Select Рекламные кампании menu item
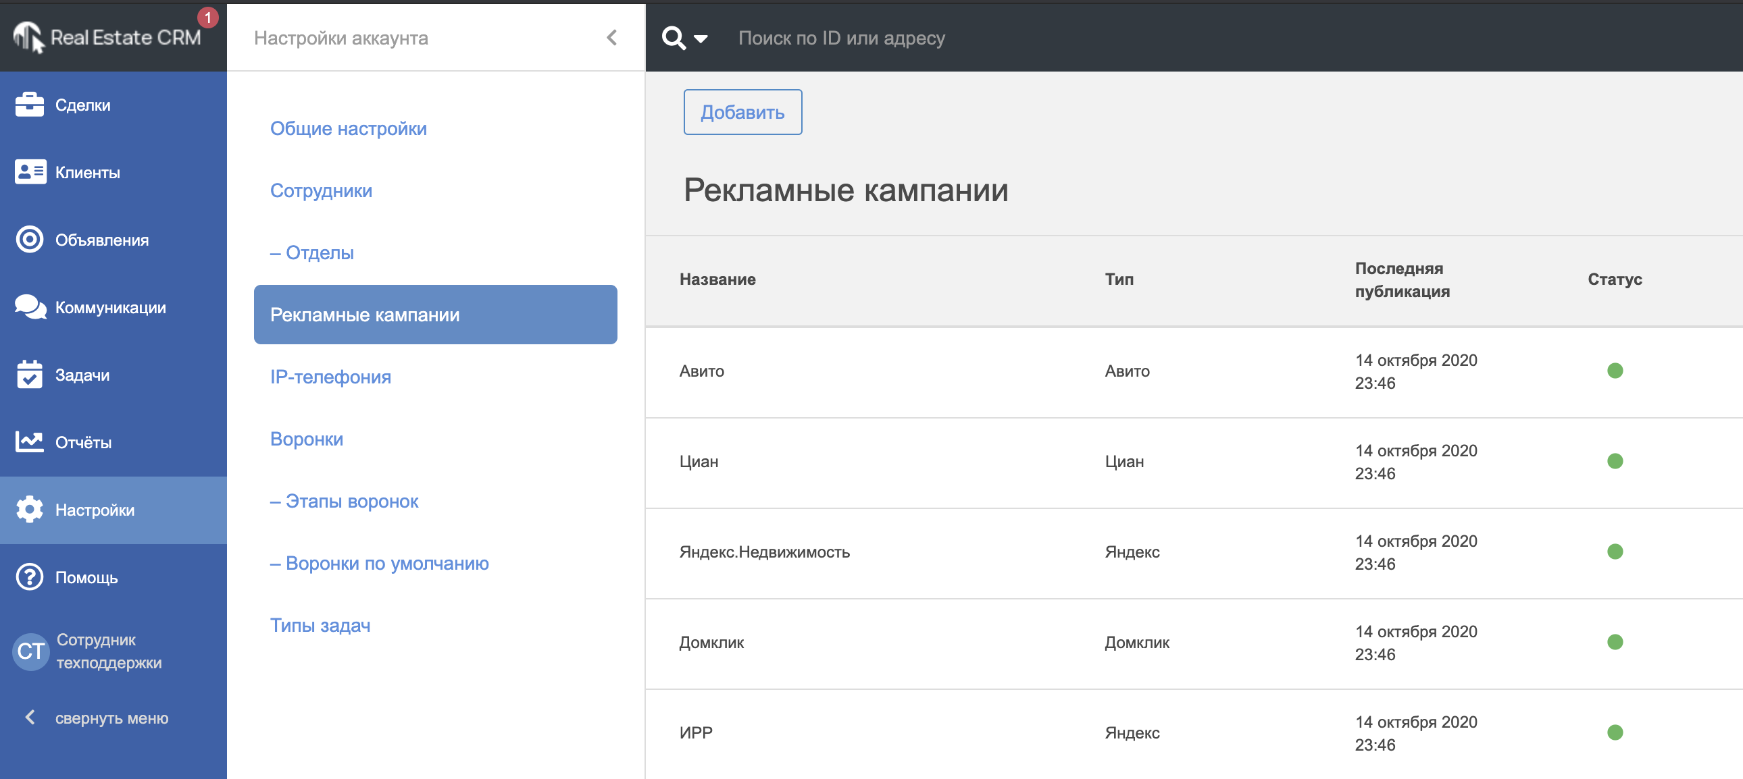Screen dimensions: 1743x779 pyautogui.click(x=435, y=315)
